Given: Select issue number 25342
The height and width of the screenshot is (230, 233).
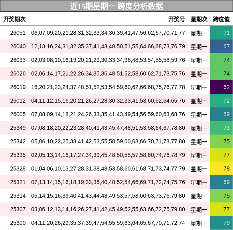Looking at the screenshot, I should [x=18, y=141].
